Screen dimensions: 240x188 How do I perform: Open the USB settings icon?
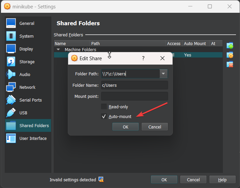(x=11, y=113)
